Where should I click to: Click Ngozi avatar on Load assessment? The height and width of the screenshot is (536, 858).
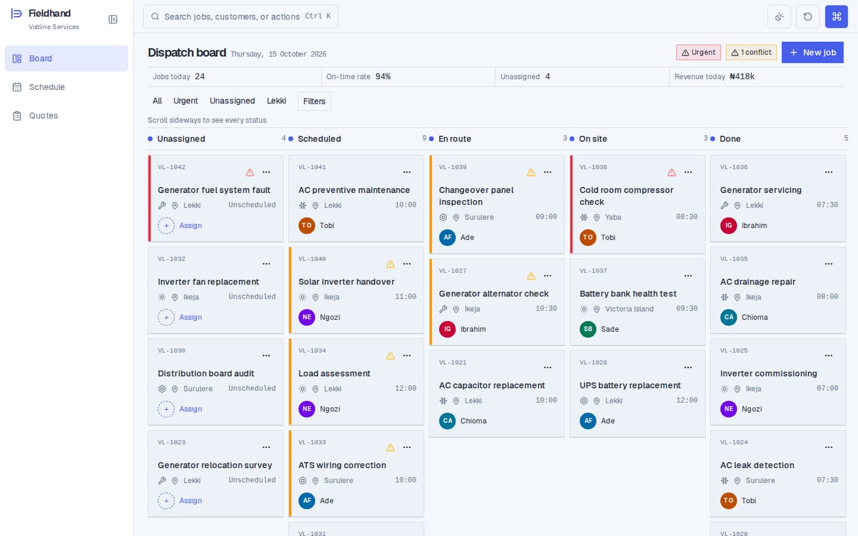click(307, 409)
